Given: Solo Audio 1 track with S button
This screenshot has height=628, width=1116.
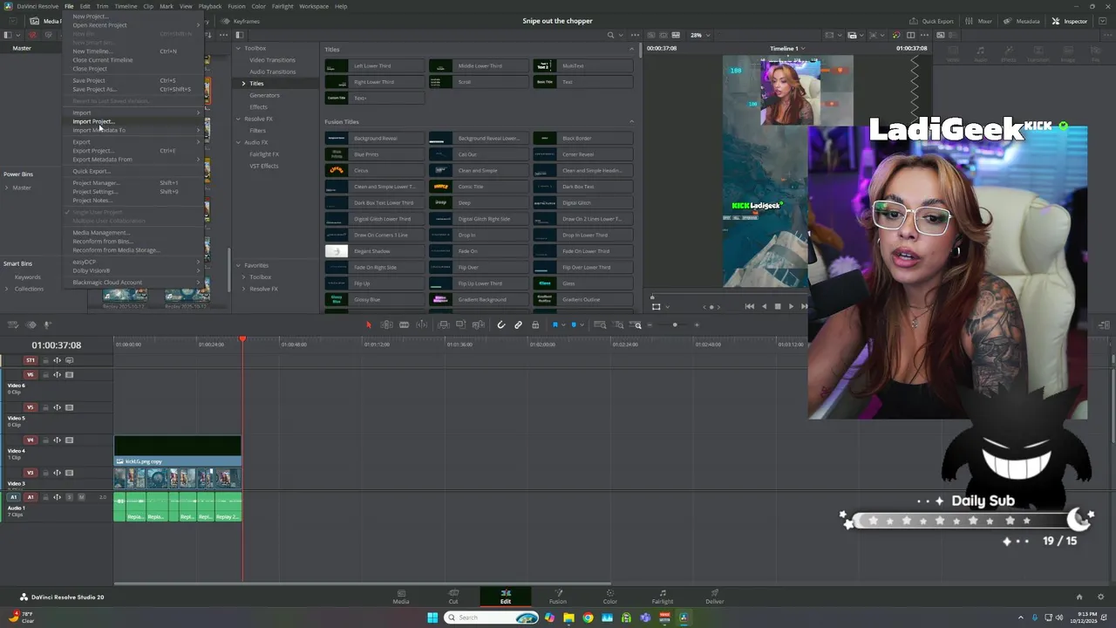Looking at the screenshot, I should pos(69,497).
